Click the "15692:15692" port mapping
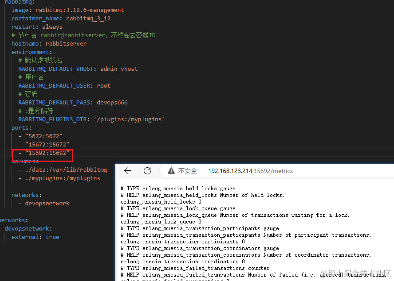Screen dimensions: 394x281 pyautogui.click(x=47, y=153)
